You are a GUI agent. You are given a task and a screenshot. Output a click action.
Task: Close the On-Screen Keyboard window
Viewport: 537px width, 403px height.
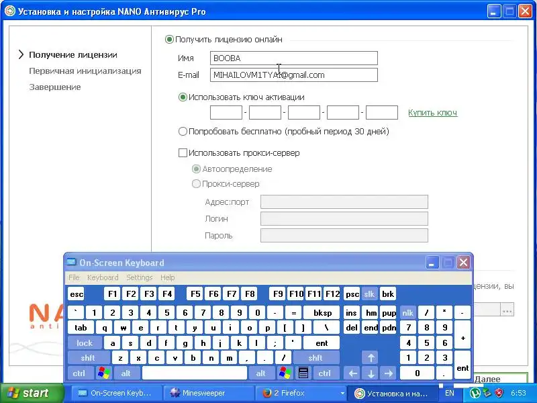point(463,263)
